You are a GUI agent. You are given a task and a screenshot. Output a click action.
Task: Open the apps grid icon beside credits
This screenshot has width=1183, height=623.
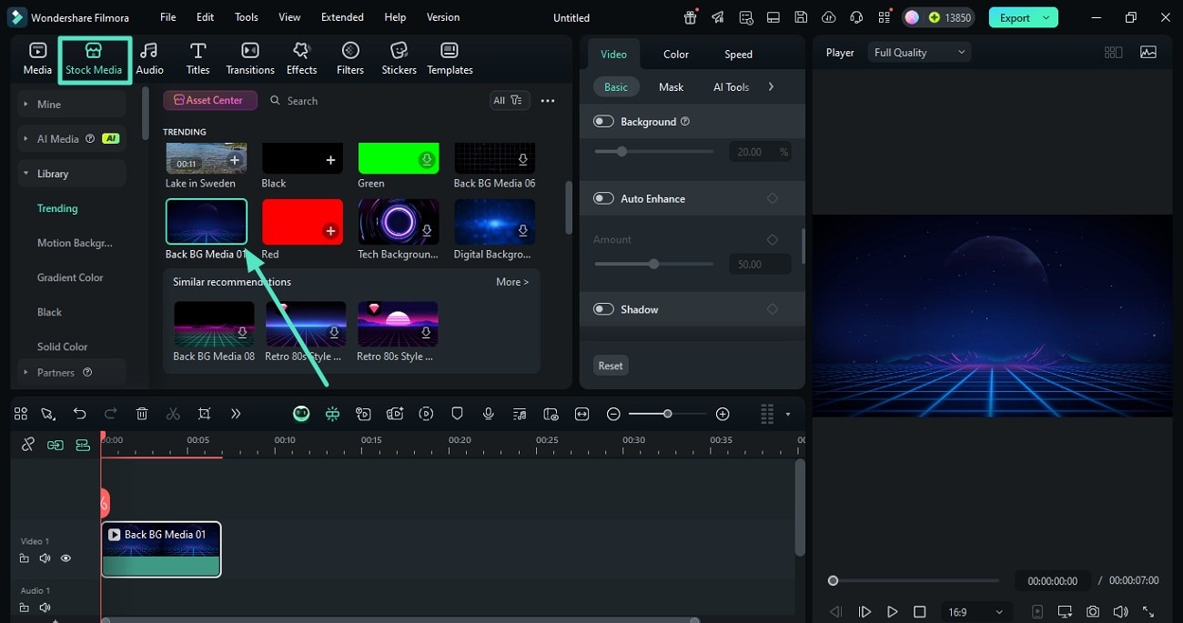(x=884, y=17)
